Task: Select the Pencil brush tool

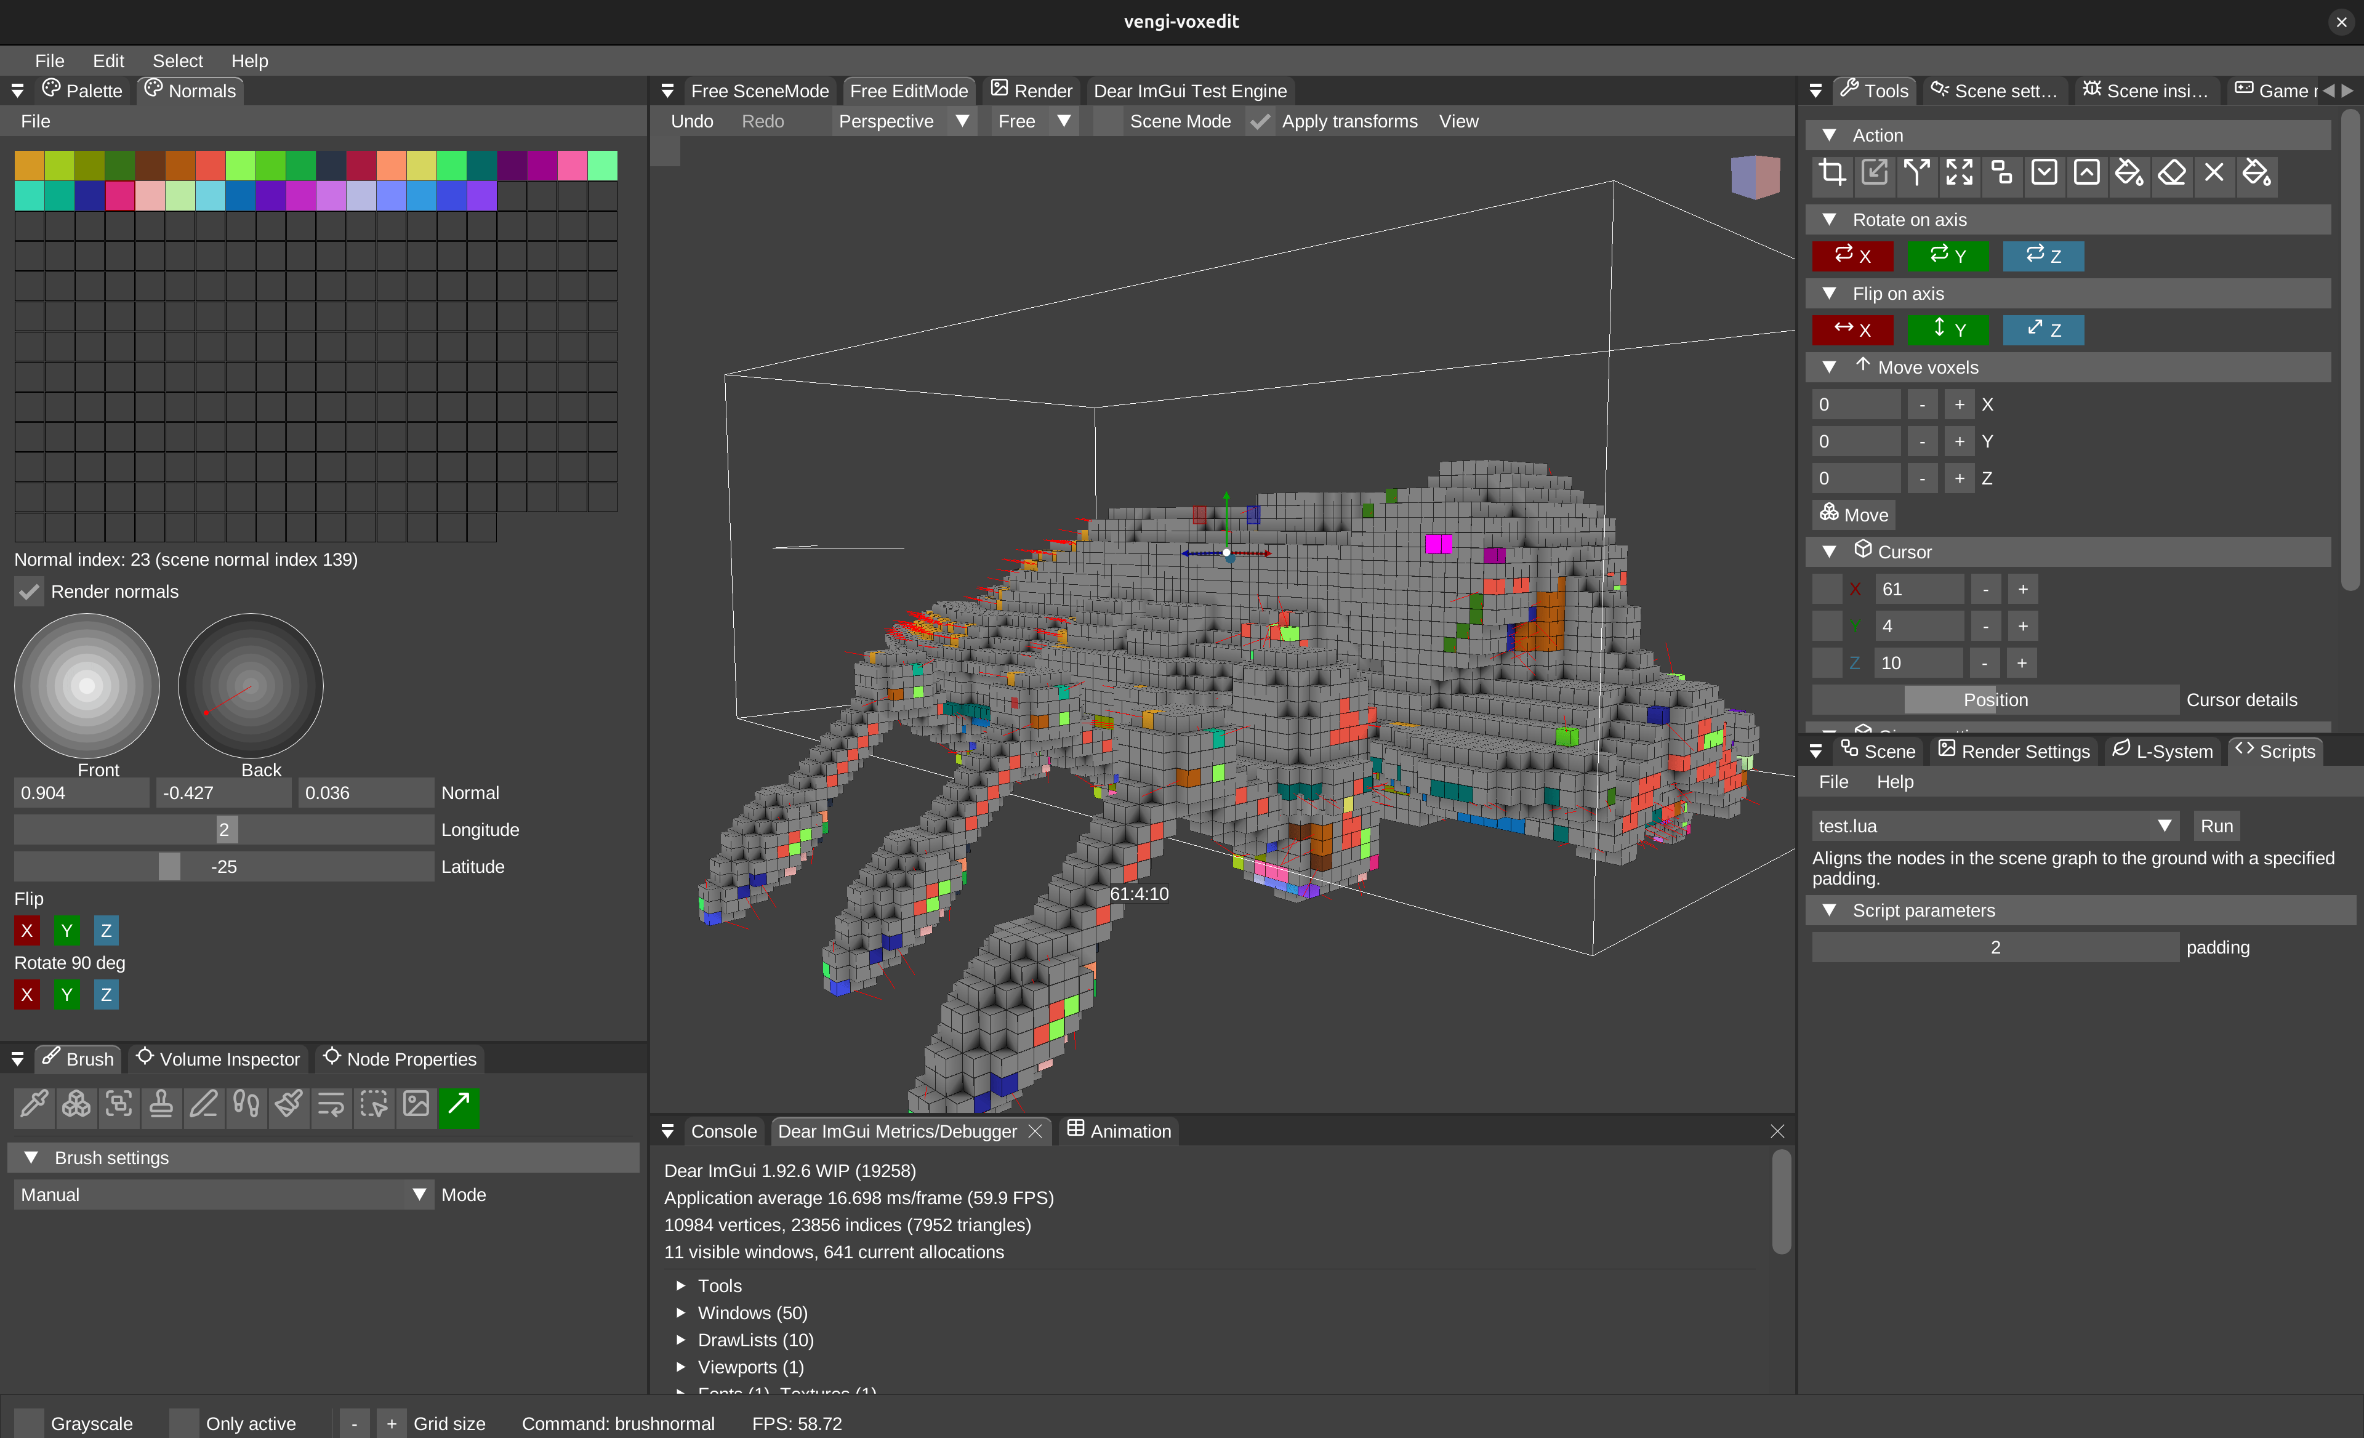Action: coord(203,1106)
